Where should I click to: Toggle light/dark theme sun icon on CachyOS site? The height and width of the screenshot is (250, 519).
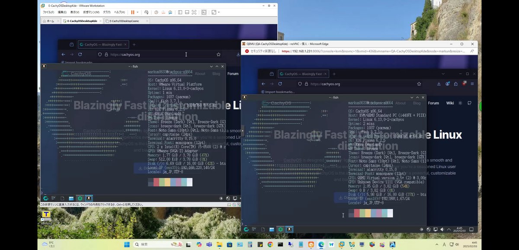click(460, 103)
